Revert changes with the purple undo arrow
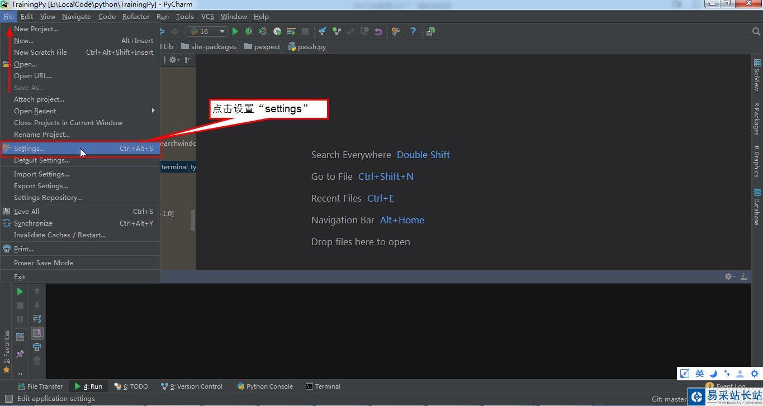The width and height of the screenshot is (763, 406). tap(378, 31)
